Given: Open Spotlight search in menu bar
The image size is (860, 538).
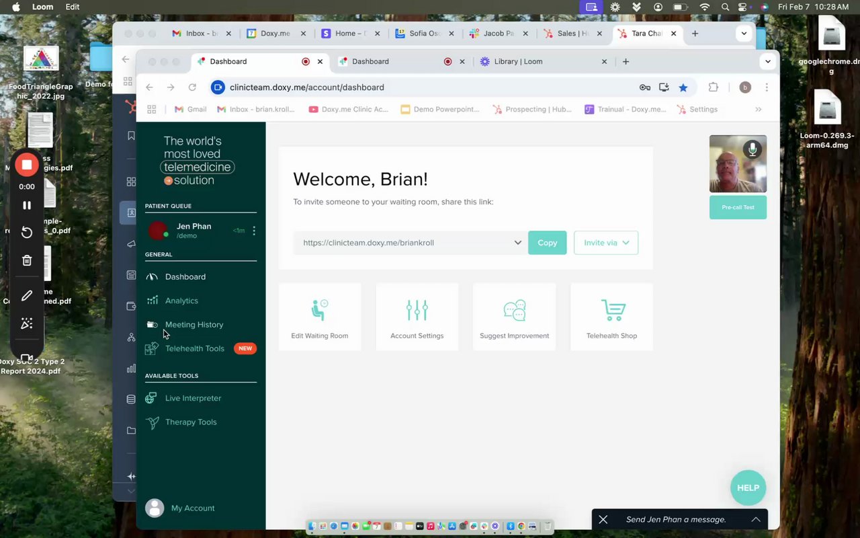Looking at the screenshot, I should coord(725,7).
